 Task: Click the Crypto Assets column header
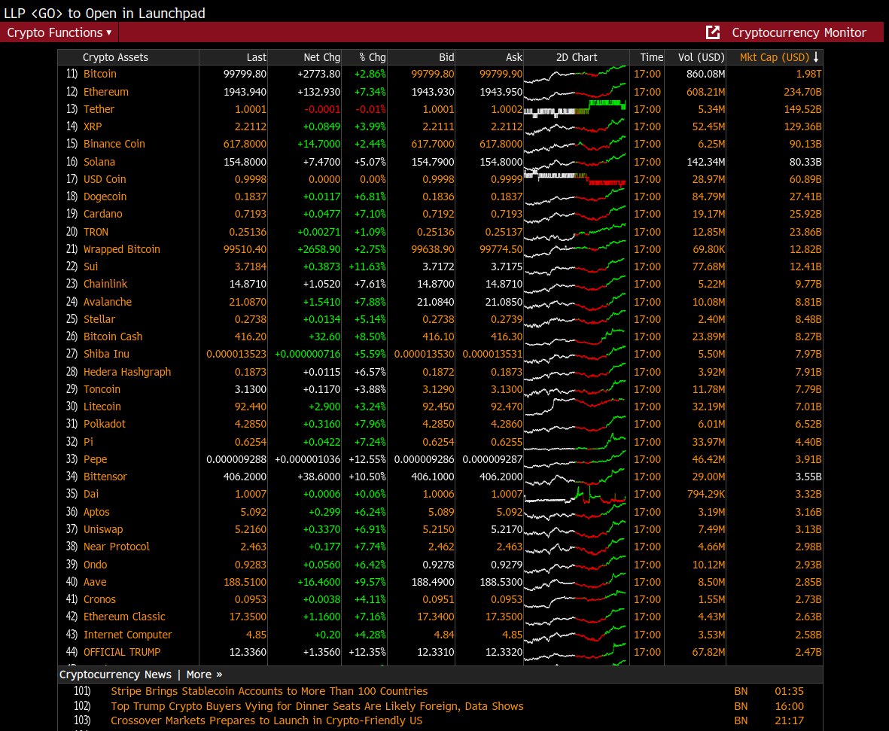pyautogui.click(x=115, y=57)
